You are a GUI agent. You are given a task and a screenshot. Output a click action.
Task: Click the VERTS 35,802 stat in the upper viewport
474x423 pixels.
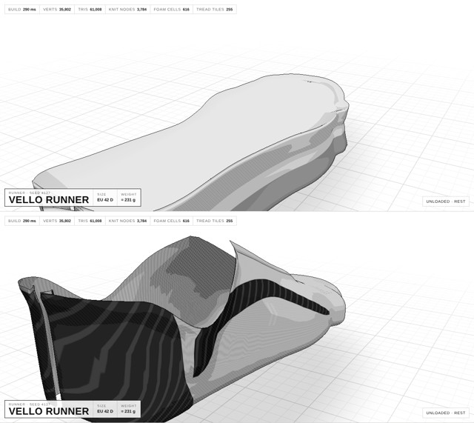tap(57, 10)
